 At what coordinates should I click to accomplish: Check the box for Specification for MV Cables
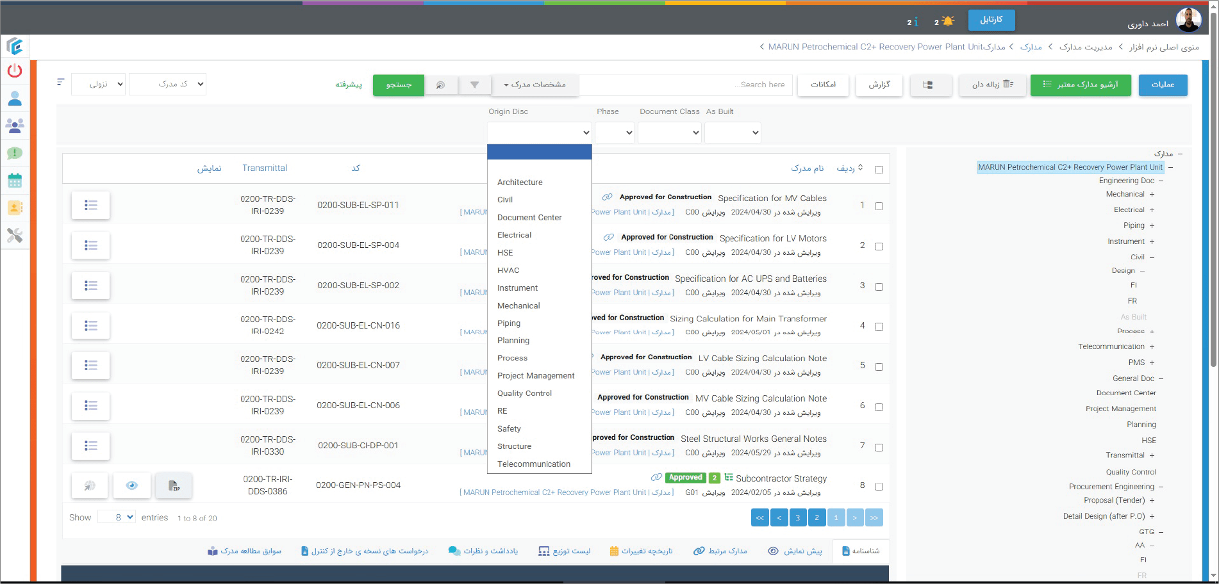[879, 206]
